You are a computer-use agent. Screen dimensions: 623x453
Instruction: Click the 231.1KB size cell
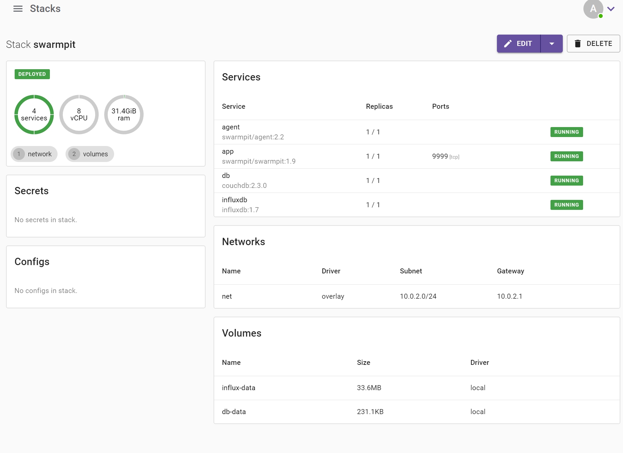(370, 412)
